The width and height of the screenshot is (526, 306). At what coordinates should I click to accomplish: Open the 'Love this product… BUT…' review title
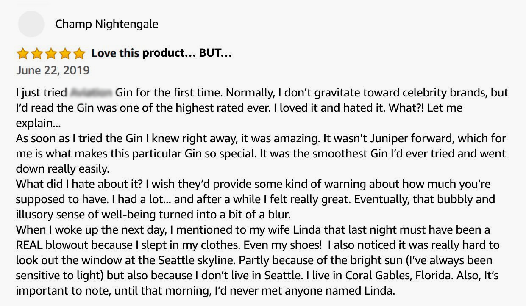(161, 54)
